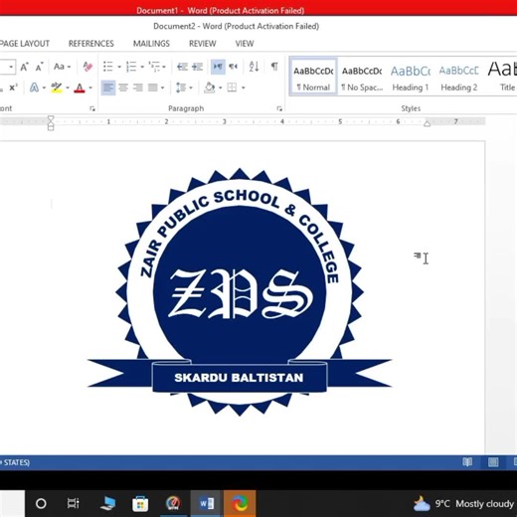
Task: Switch to the Review tab
Action: pos(203,44)
